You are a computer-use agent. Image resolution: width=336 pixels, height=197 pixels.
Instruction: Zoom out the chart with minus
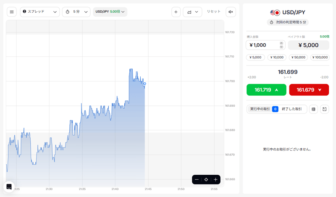point(197,180)
